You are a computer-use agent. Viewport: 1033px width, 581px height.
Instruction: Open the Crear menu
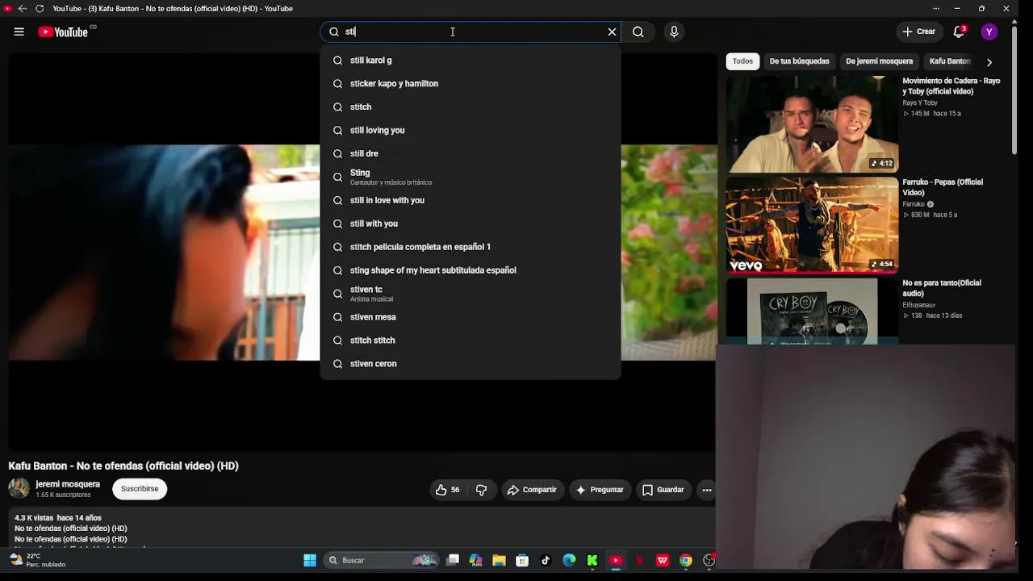tap(918, 31)
